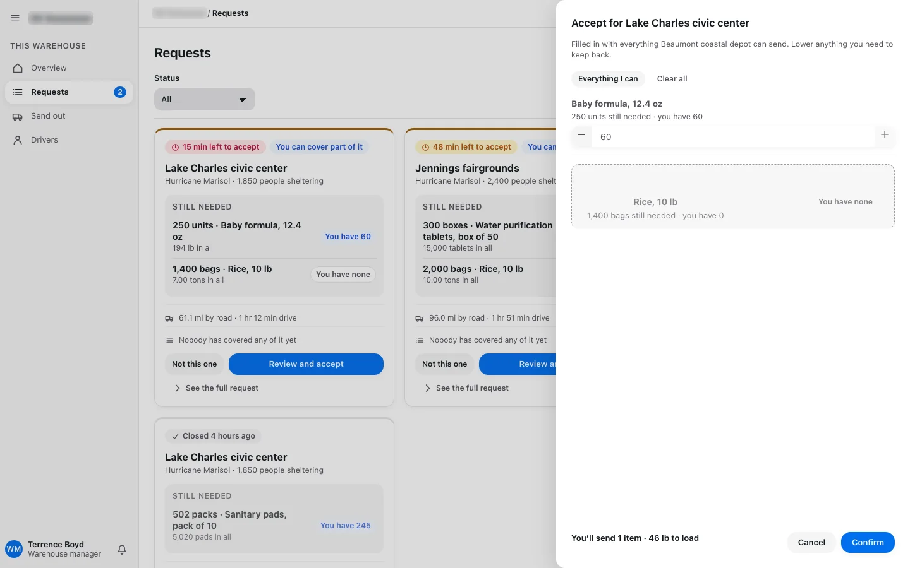Click the baby formula quantity field showing 60
The height and width of the screenshot is (568, 910).
coord(733,137)
